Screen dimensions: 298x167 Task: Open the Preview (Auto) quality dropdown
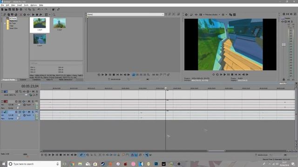[219, 14]
